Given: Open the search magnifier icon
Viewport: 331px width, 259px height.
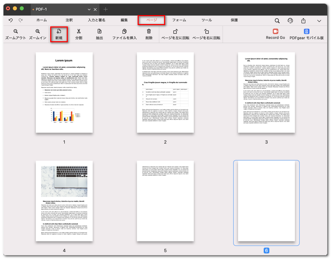Looking at the screenshot, I should [x=277, y=21].
